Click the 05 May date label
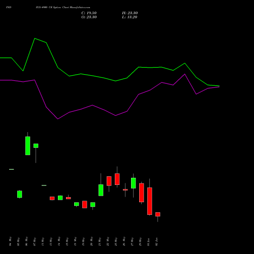The height and width of the screenshot is (254, 254). point(18,241)
